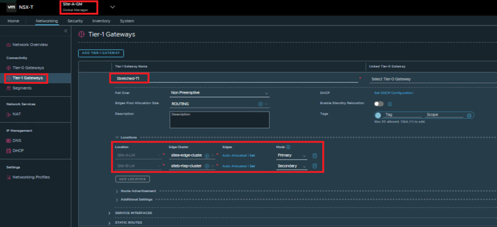Click into the Description text box

pyautogui.click(x=219, y=120)
